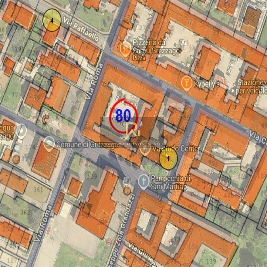Click the Pizzeria da Samu restaurant pin
267x267 pixels.
pos(125,47)
